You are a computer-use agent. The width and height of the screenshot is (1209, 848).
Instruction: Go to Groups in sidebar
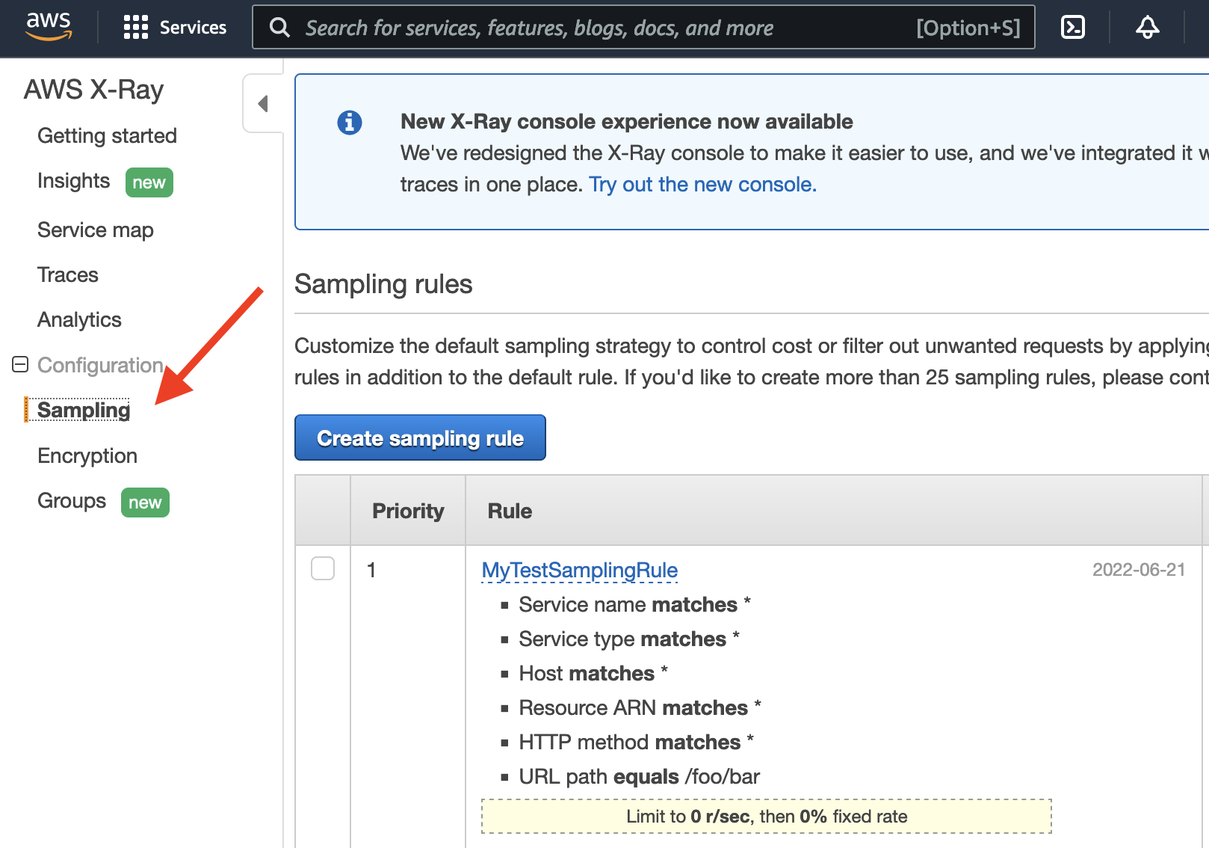72,501
